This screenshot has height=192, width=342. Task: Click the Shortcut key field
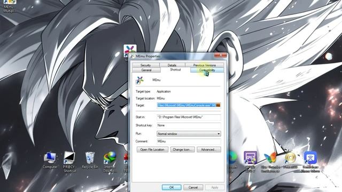[189, 125]
